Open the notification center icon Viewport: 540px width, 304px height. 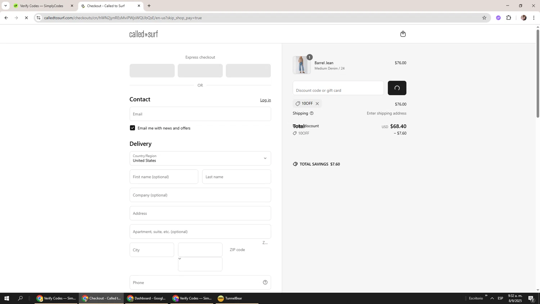[531, 298]
